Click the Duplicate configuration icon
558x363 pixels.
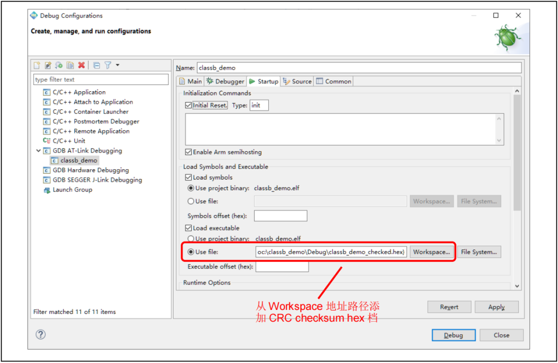click(x=70, y=65)
